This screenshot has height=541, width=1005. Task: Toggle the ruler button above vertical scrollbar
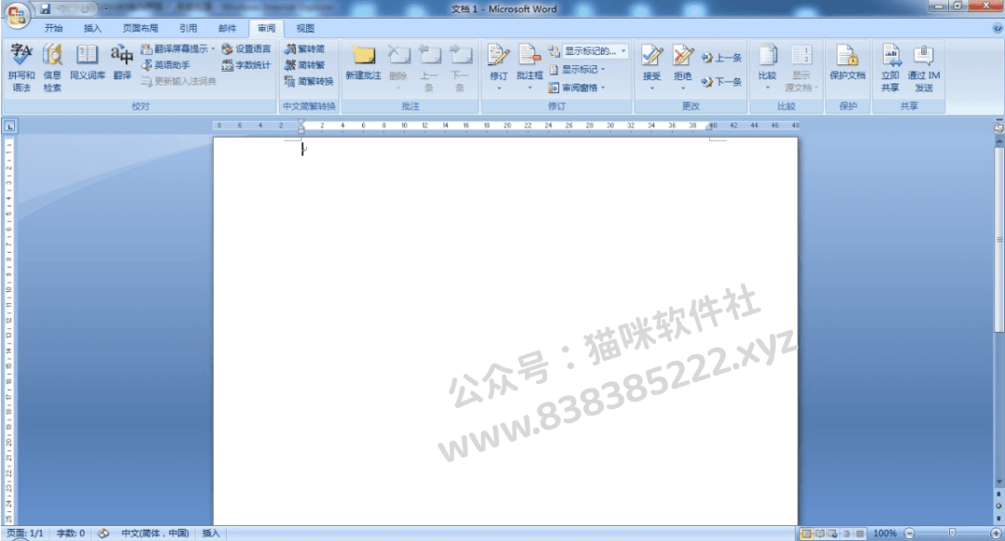pos(998,127)
